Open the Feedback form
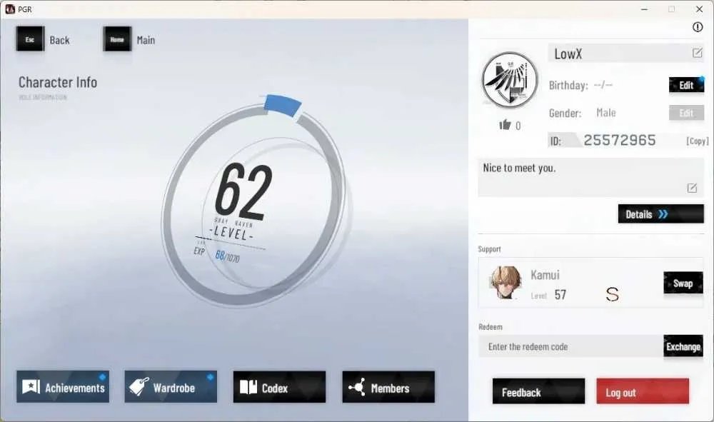Image resolution: width=714 pixels, height=422 pixels. click(x=538, y=391)
